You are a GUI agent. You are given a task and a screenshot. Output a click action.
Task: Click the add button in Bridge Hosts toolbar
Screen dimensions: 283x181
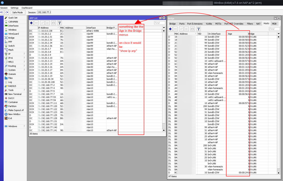pos(170,29)
